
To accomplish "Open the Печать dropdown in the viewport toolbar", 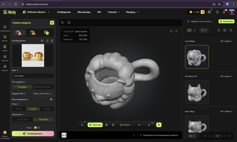I will tap(126, 125).
